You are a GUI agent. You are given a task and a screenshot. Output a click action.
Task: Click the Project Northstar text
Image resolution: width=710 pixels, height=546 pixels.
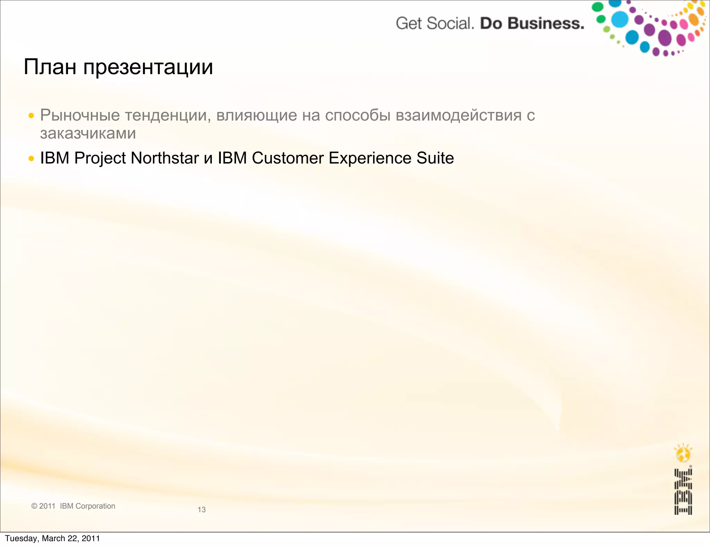[136, 158]
